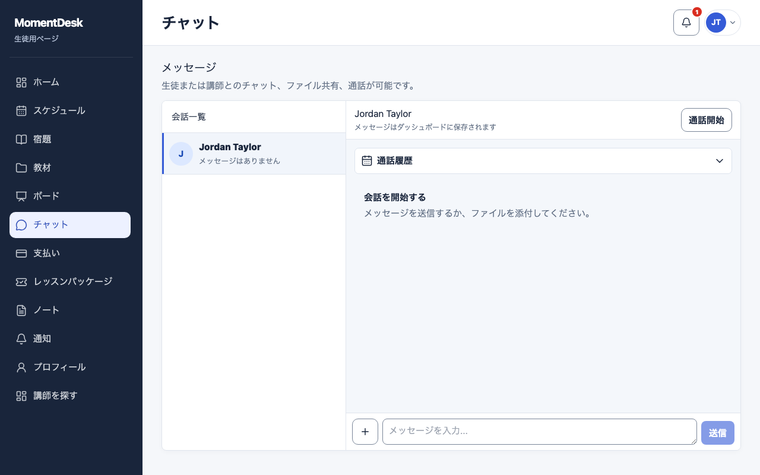Viewport: 760px width, 475px height.
Task: Click the text 生徒または講師とのチャット、ファイル共有、通話が可能です。
Action: click(x=289, y=86)
